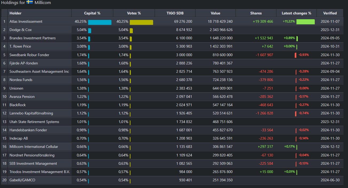Select the 'Holdings for' heading text
This screenshot has height=188, width=348.
click(13, 2)
